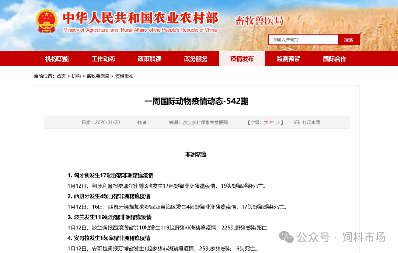This screenshot has height=253, width=398.
Task: Click the search keyword input box
Action: point(303,39)
